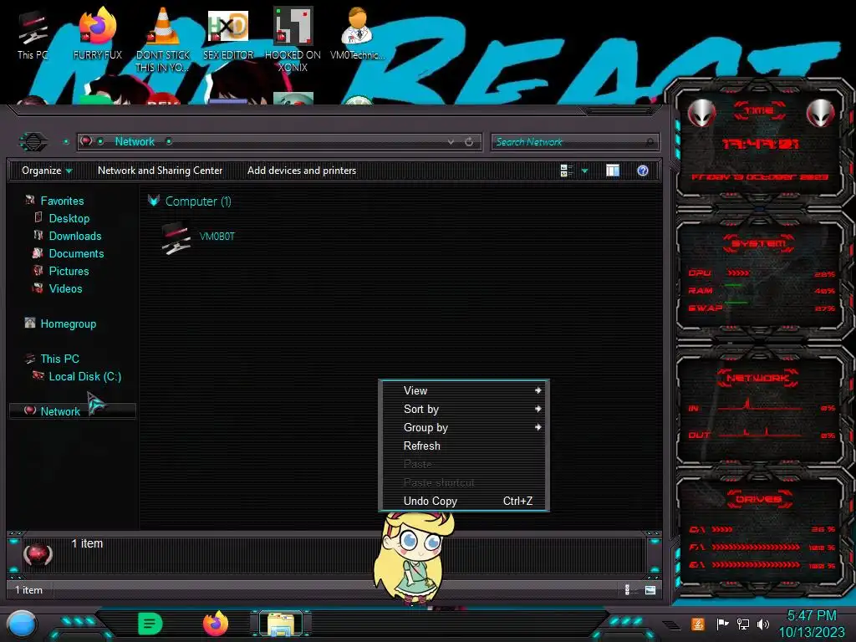Click the right alien head on gadget
856x642 pixels.
(x=820, y=113)
